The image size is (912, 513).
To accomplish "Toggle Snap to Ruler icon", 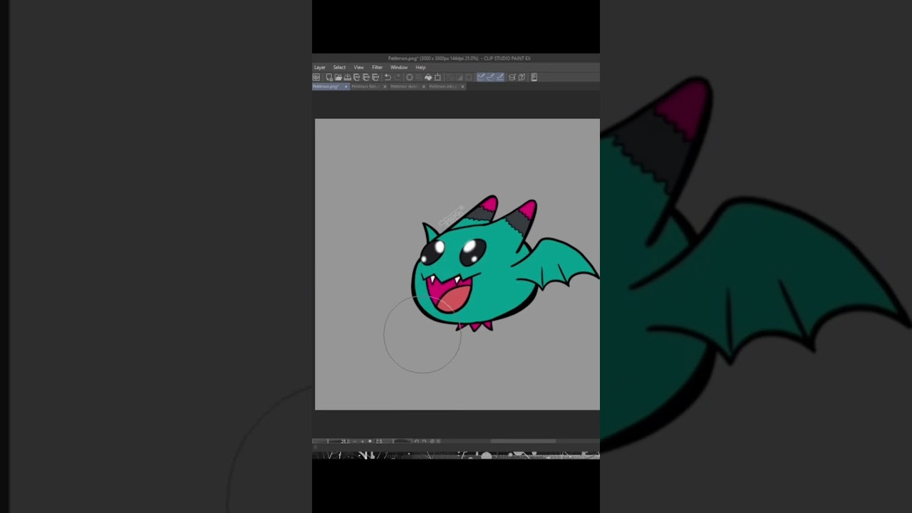I will (x=480, y=77).
